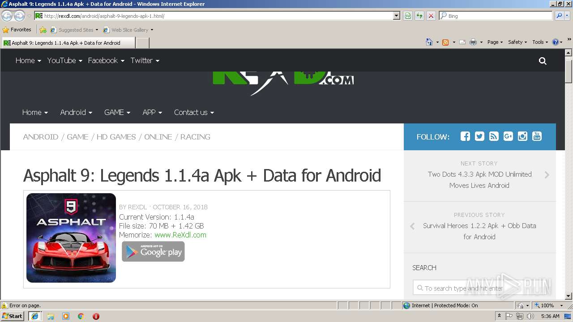Open the Google Plus follow icon
This screenshot has height=322, width=573.
coord(508,136)
